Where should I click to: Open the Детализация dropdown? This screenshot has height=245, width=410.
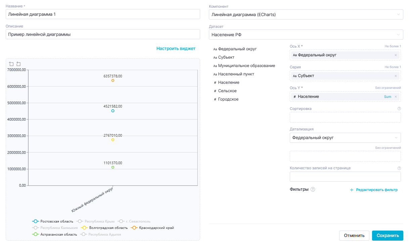[x=345, y=138]
